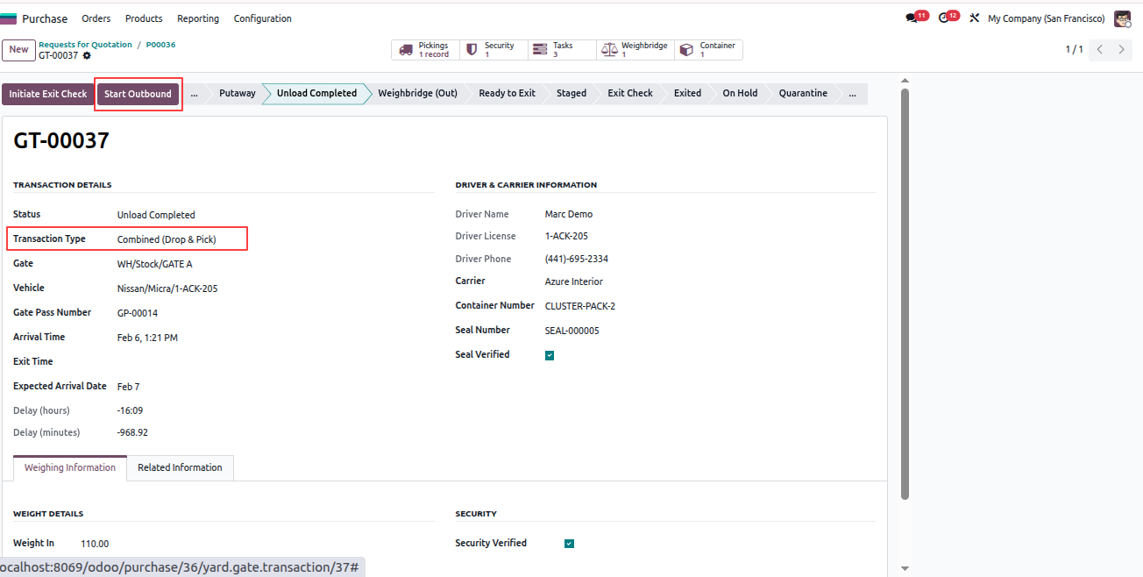
Task: Click the Delay (minutes) value -968.92
Action: [x=132, y=432]
